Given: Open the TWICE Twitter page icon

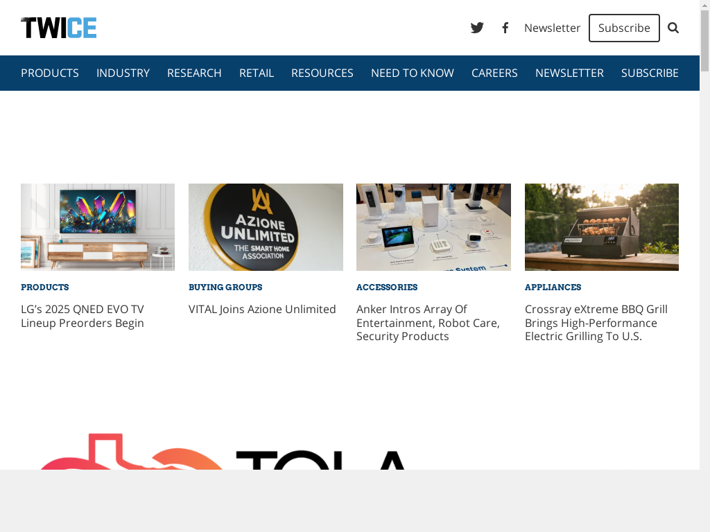Looking at the screenshot, I should [477, 28].
